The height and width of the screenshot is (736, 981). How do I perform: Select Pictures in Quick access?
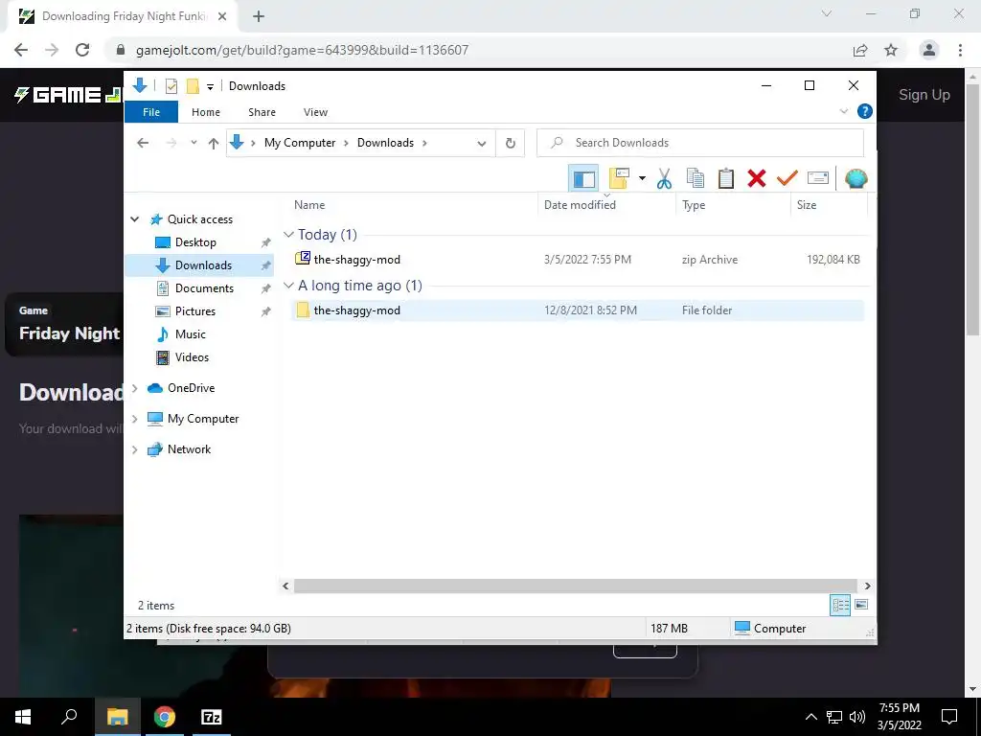(195, 311)
